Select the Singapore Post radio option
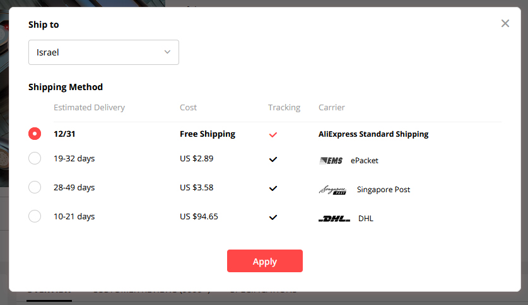The image size is (528, 305). point(35,187)
